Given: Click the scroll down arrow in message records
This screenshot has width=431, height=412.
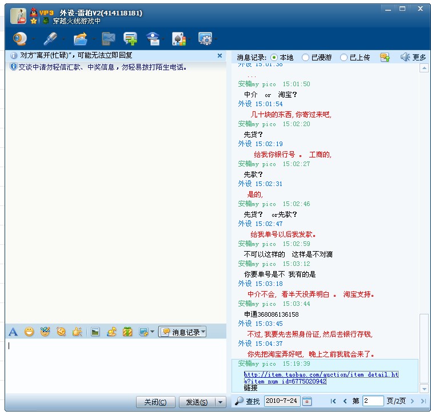Looking at the screenshot, I should click(424, 389).
